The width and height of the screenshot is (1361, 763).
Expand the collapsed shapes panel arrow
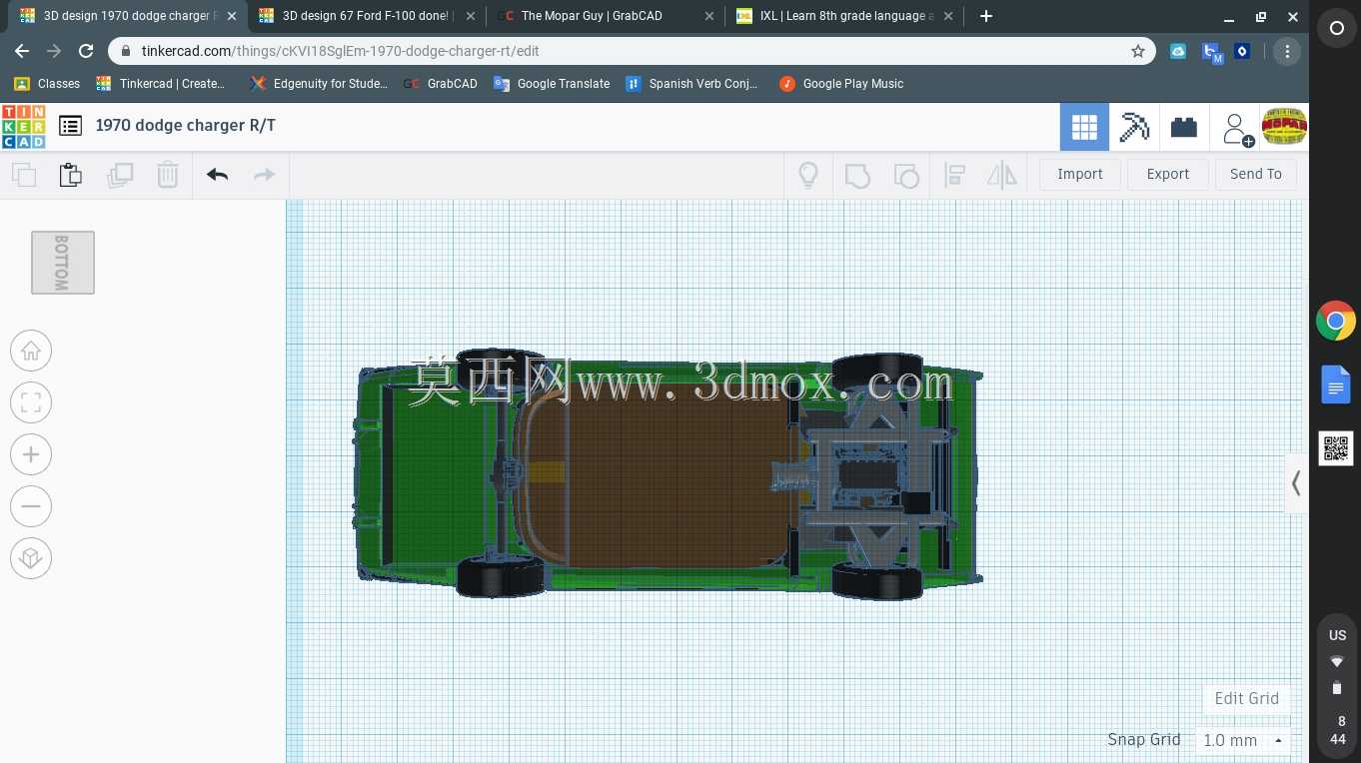[x=1296, y=483]
